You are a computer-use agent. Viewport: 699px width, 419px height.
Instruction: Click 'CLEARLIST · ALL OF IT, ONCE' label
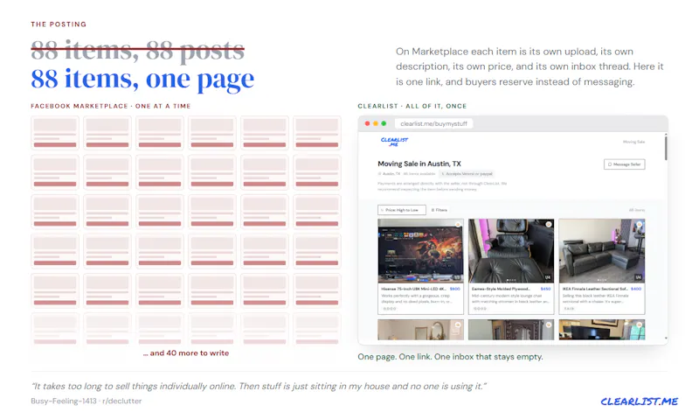click(x=412, y=106)
